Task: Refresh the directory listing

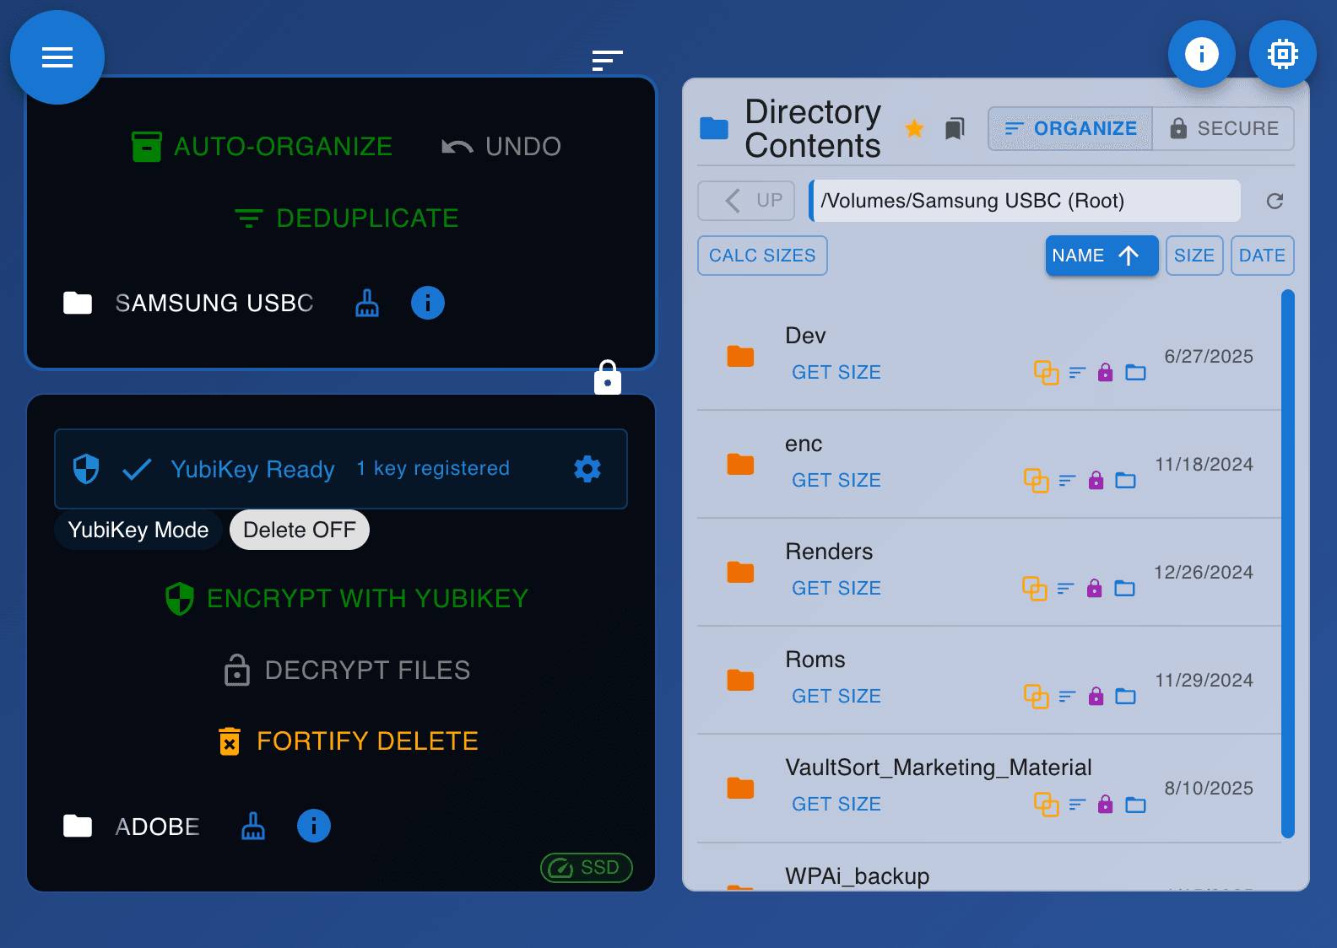Action: [1275, 201]
